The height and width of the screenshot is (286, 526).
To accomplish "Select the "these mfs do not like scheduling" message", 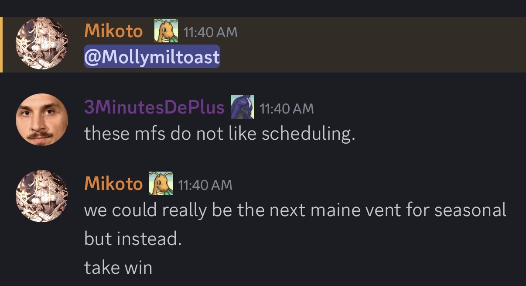I will click(219, 134).
